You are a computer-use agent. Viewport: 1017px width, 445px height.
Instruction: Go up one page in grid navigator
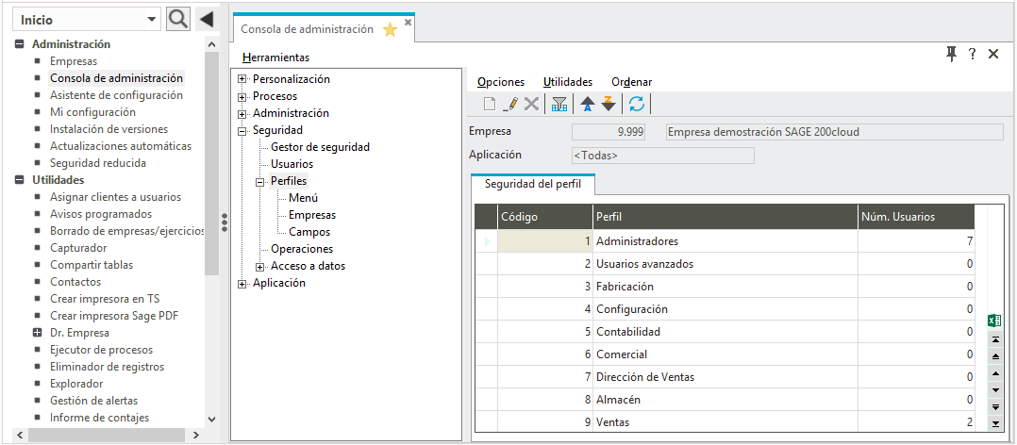coord(995,357)
